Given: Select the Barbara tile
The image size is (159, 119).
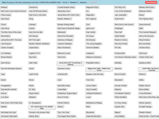Looking at the screenshot, I should (x=4, y=7).
